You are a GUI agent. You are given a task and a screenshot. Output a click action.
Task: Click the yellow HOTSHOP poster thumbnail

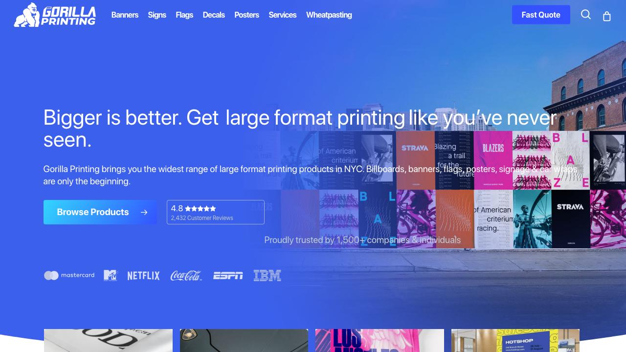click(515, 340)
